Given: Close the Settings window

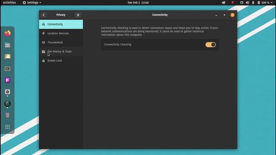Looking at the screenshot, I should [x=232, y=15].
